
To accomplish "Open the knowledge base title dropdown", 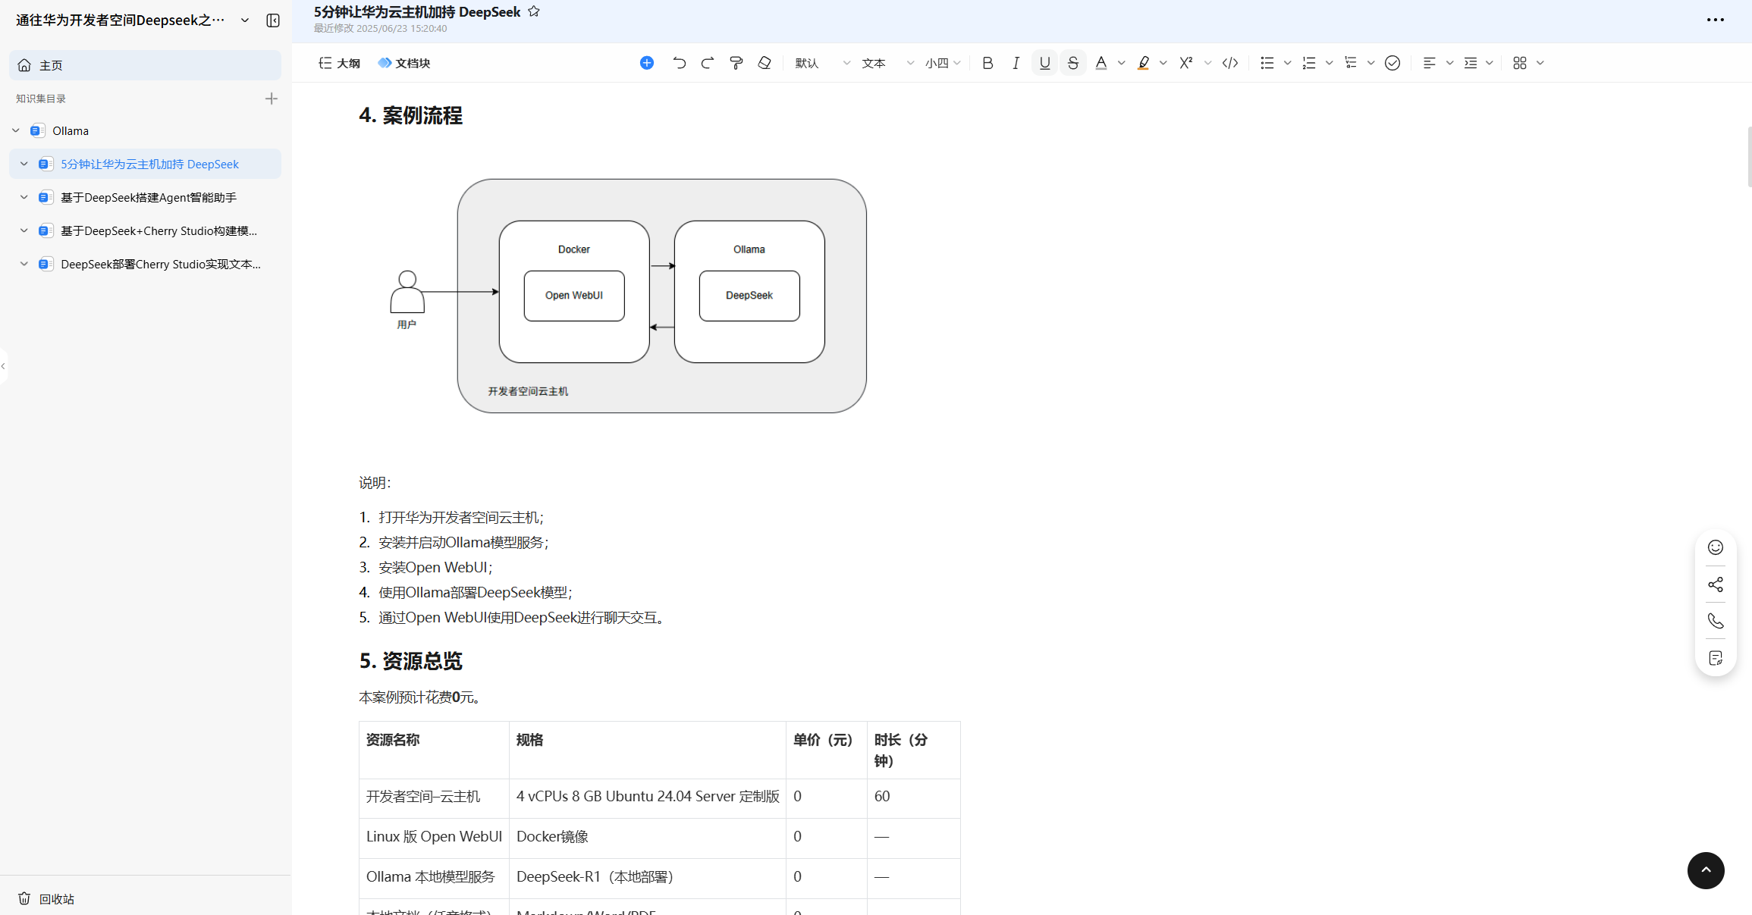I will [x=245, y=20].
